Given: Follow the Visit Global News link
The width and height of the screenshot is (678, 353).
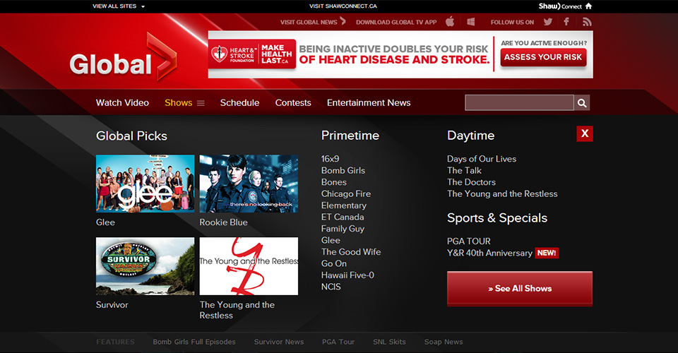Looking at the screenshot, I should click(x=313, y=22).
